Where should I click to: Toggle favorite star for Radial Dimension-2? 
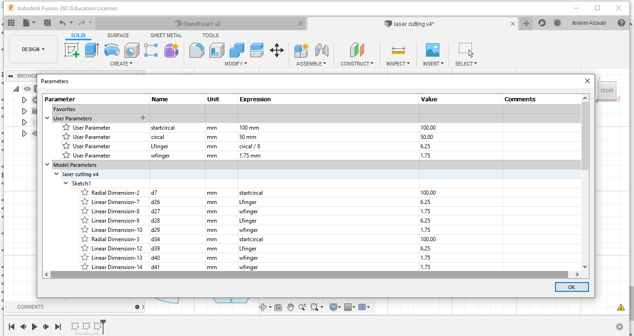pos(85,192)
